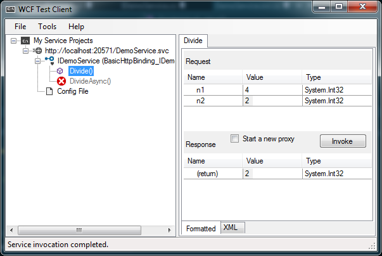Open the Config File tree item

pyautogui.click(x=73, y=91)
